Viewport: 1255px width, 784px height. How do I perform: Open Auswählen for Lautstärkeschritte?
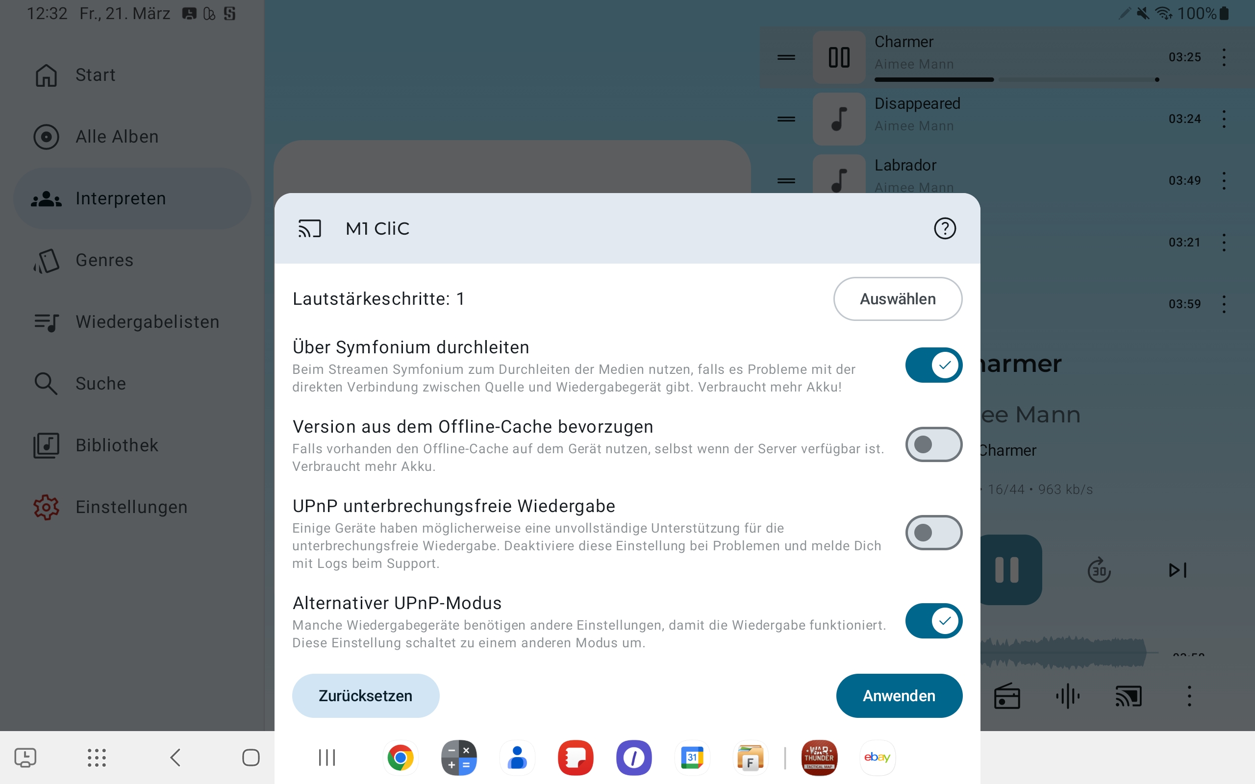click(x=898, y=299)
